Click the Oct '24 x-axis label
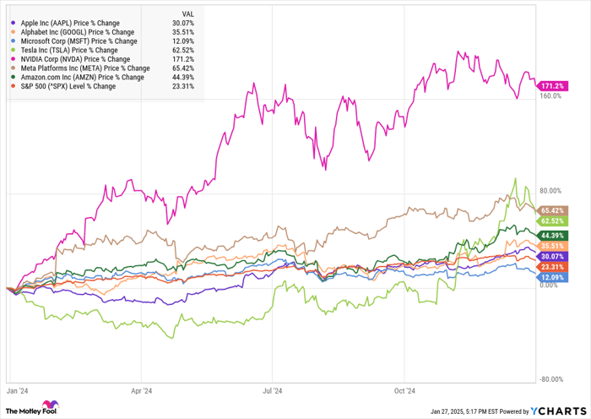Screen dimensions: 591x419 pyautogui.click(x=405, y=390)
